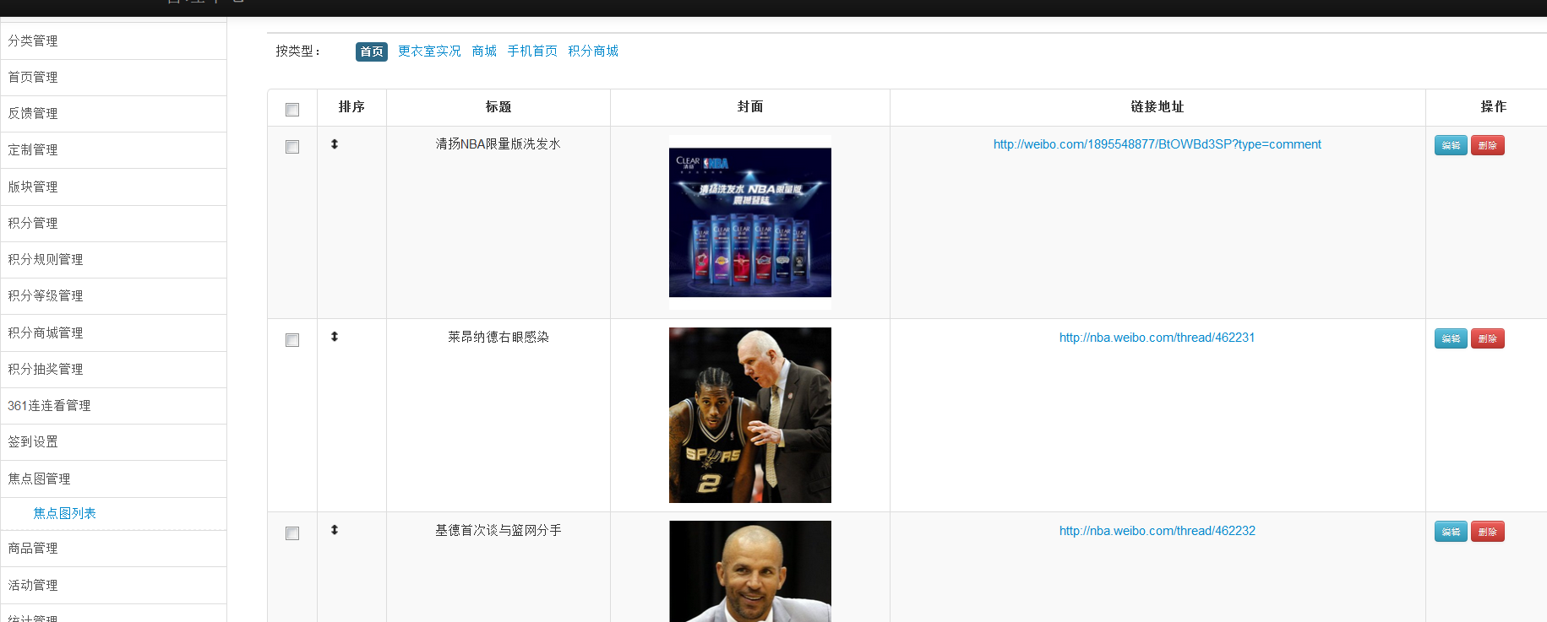Expand 分类管理 in the sidebar
The width and height of the screenshot is (1547, 622).
[x=113, y=41]
